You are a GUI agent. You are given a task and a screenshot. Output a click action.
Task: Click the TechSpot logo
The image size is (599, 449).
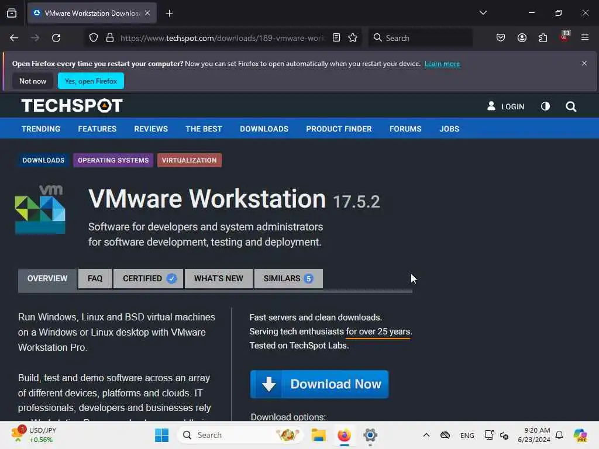pos(72,106)
